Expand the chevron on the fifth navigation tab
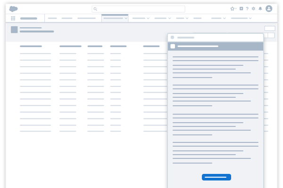The height and width of the screenshot is (188, 283). point(148,18)
